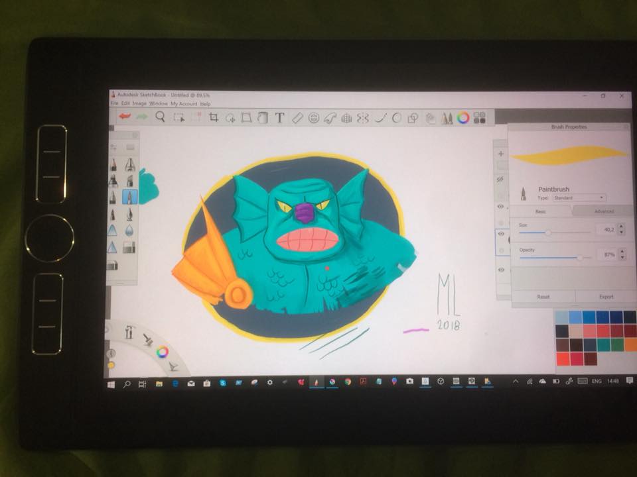Screen dimensions: 637x477
Task: Click the Opacity value field 87%
Action: pyautogui.click(x=608, y=254)
